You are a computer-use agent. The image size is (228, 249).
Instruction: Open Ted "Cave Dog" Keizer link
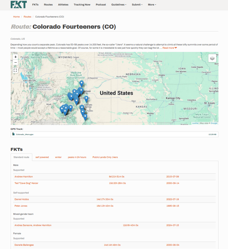[x=26, y=183]
